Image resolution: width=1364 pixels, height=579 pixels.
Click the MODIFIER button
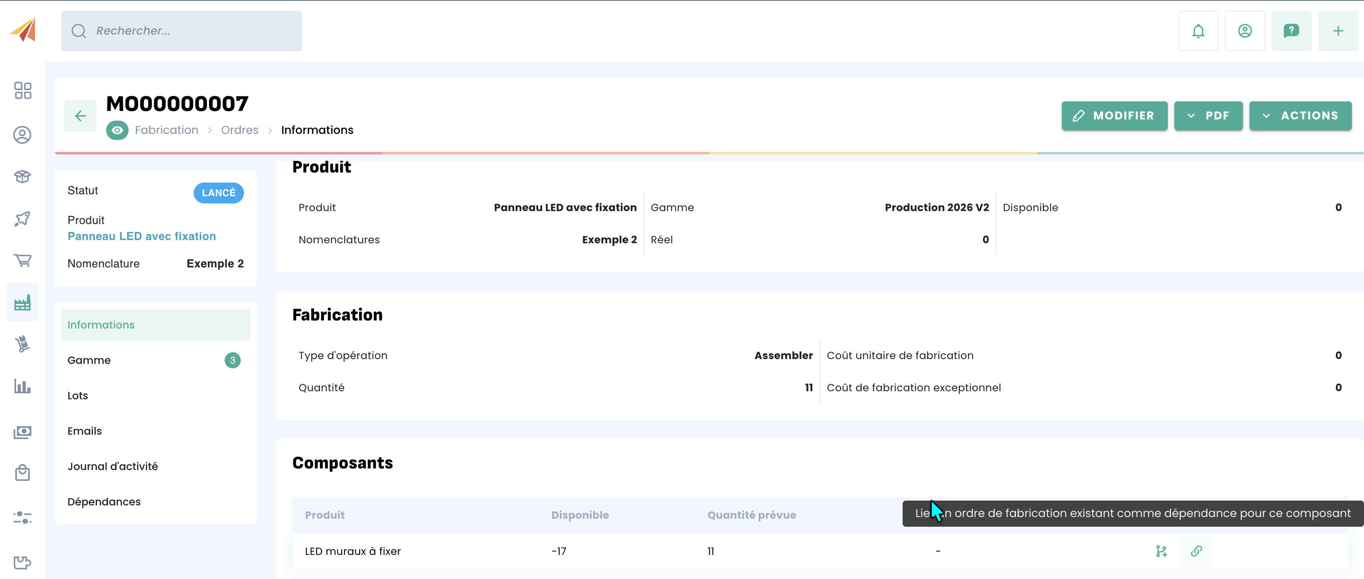coord(1114,115)
